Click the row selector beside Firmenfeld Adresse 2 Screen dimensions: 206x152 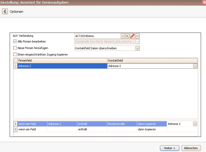[15, 66]
